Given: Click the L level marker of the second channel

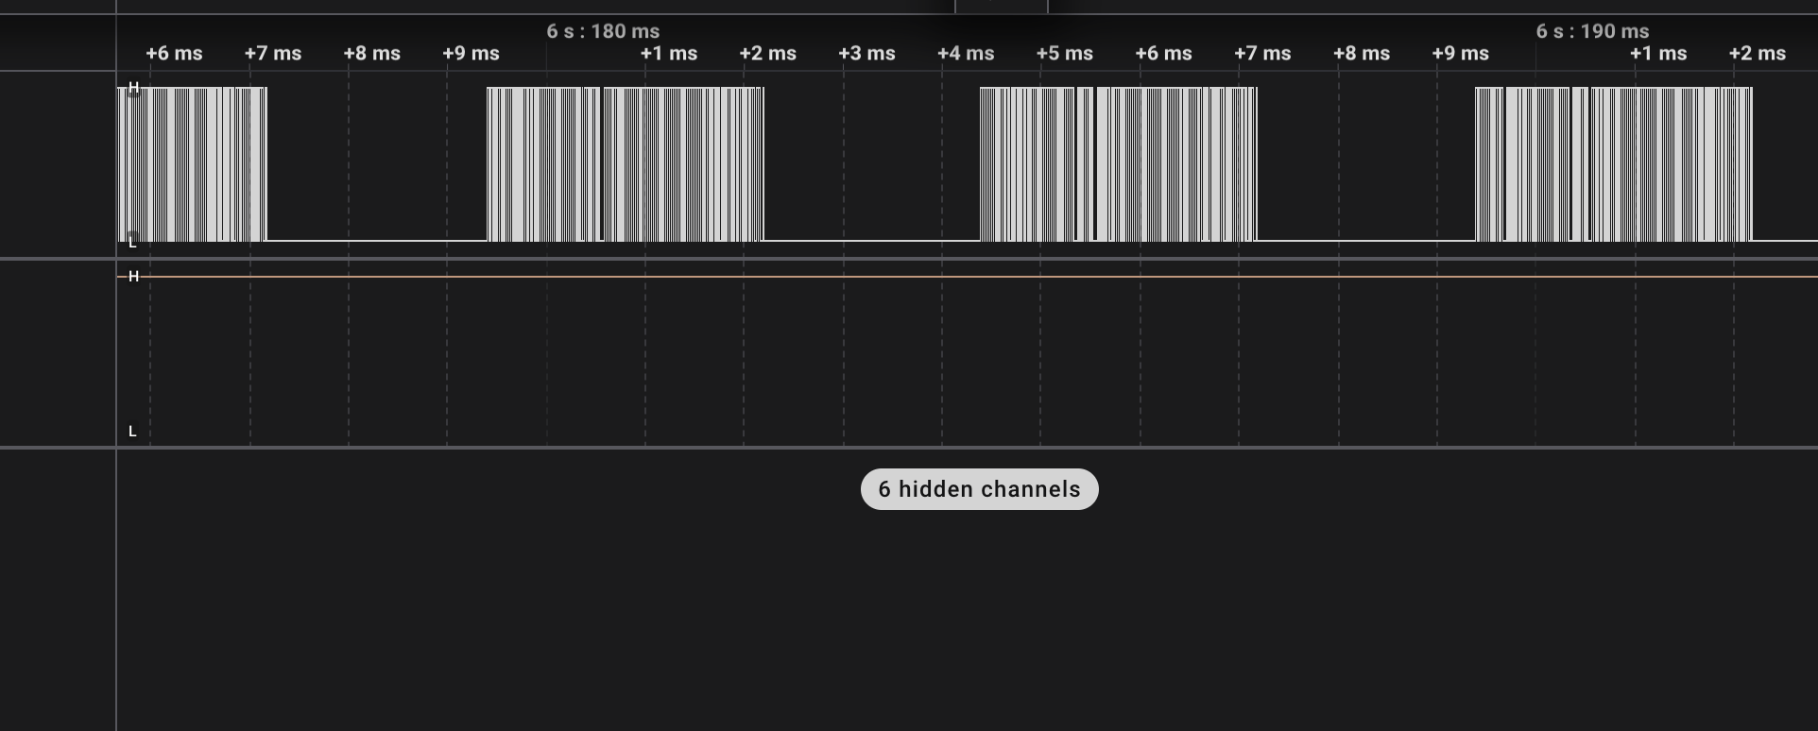Looking at the screenshot, I should click(132, 432).
